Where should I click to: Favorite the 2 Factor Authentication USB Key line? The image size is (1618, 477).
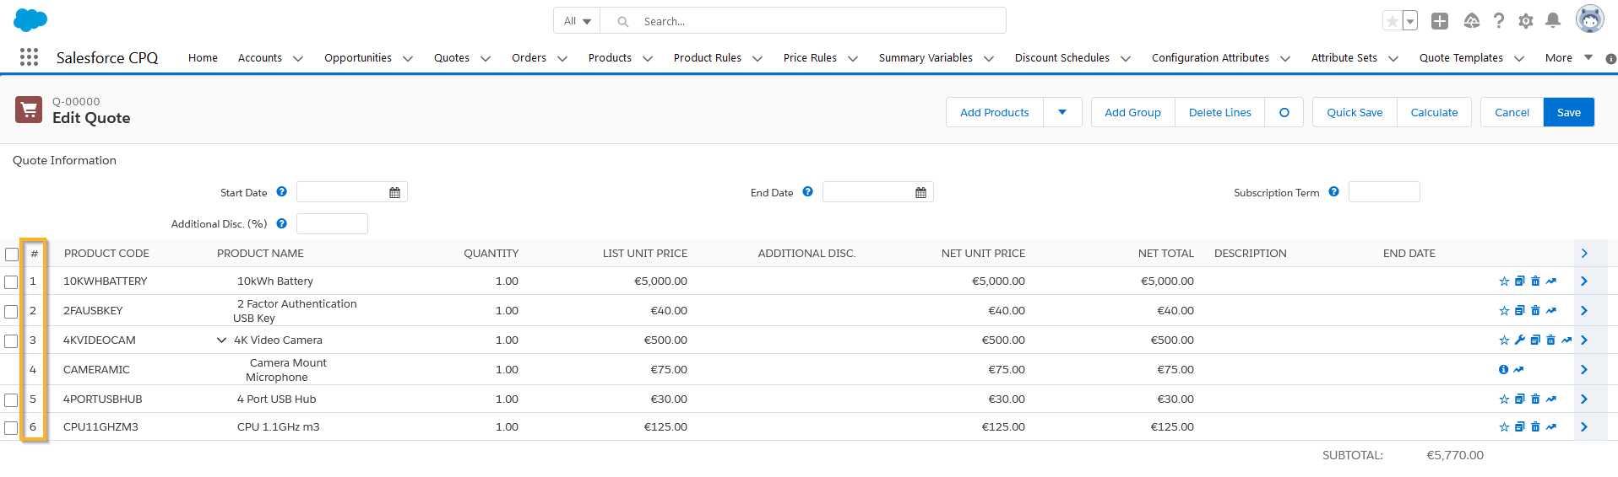point(1504,311)
